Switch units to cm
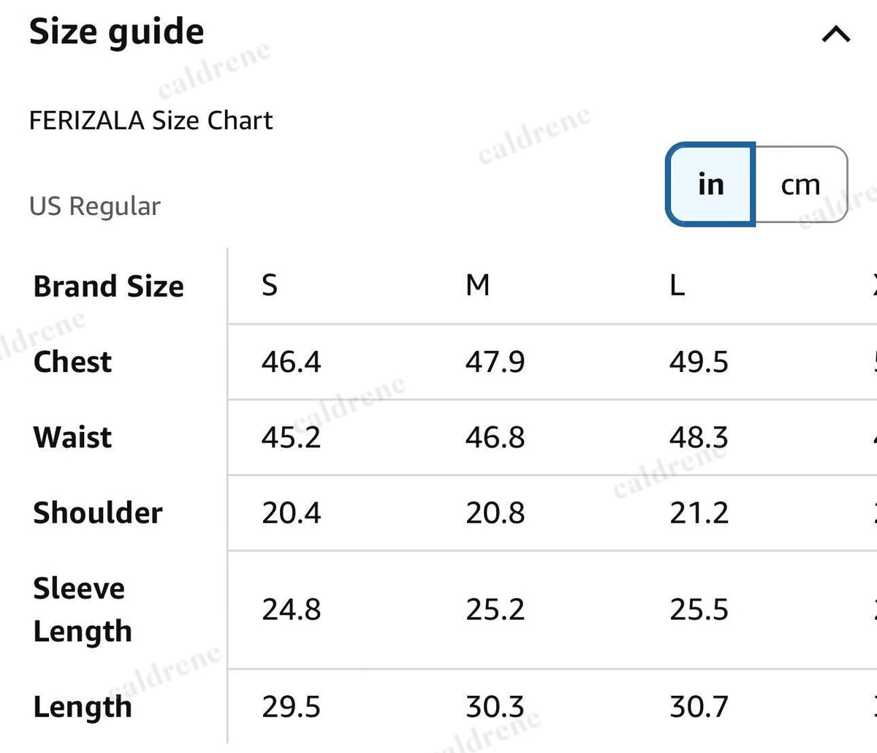The height and width of the screenshot is (753, 877). pos(801,184)
